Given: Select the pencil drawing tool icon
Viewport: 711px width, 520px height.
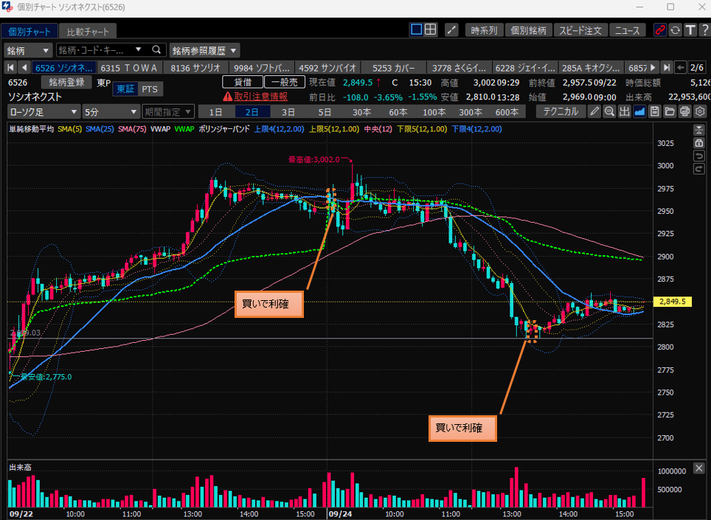Looking at the screenshot, I should [x=594, y=112].
